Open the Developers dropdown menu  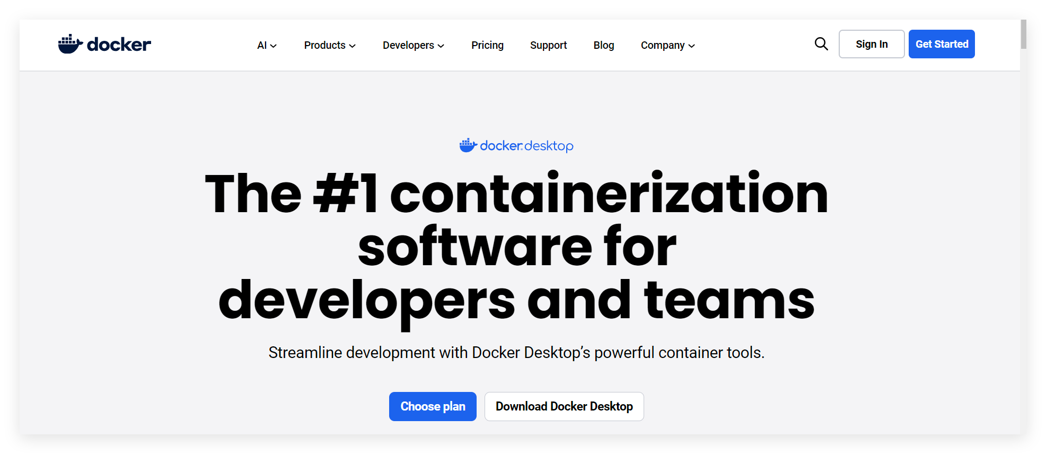click(x=414, y=45)
